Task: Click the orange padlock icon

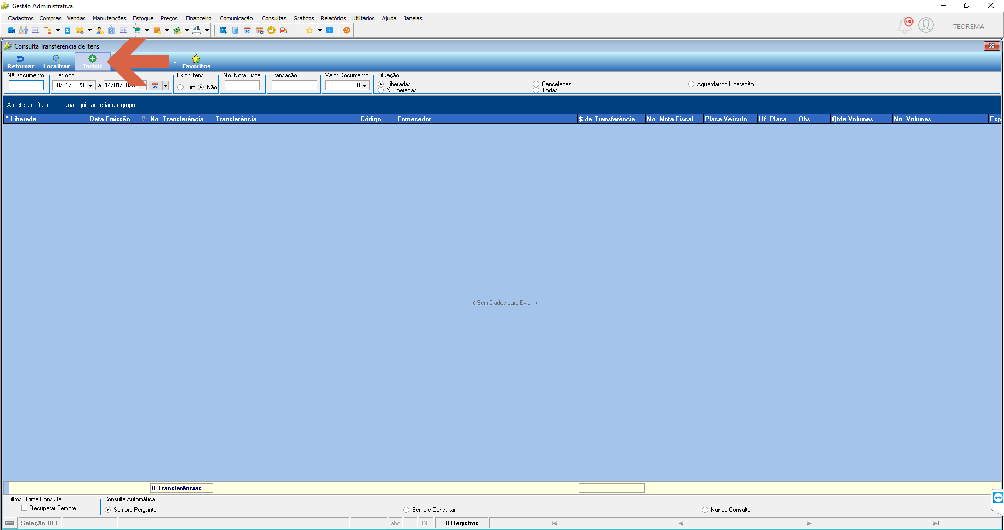Action: tap(271, 30)
